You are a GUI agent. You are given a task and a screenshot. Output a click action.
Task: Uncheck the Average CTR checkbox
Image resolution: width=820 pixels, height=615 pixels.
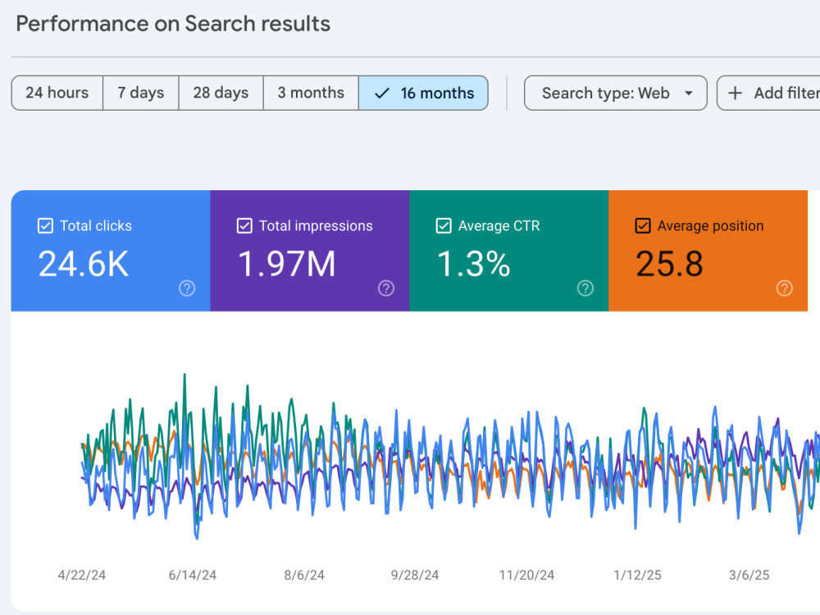tap(444, 226)
